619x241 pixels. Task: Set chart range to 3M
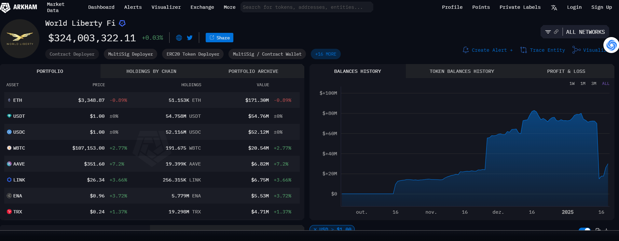pos(594,84)
